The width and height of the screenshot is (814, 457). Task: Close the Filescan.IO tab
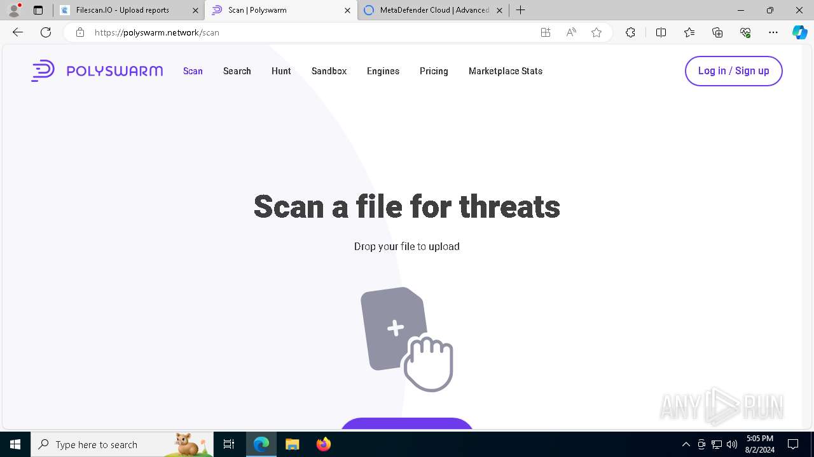(195, 10)
